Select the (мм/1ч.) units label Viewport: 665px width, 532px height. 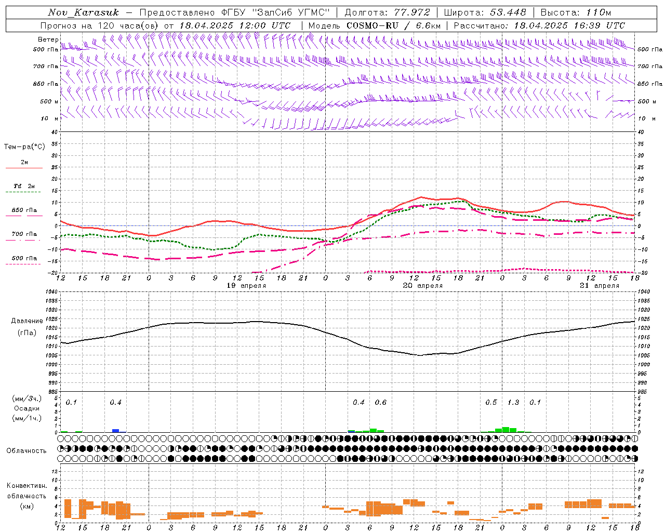click(26, 418)
